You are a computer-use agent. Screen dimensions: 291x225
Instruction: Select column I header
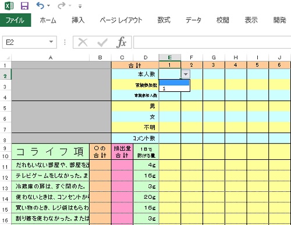click(x=257, y=58)
